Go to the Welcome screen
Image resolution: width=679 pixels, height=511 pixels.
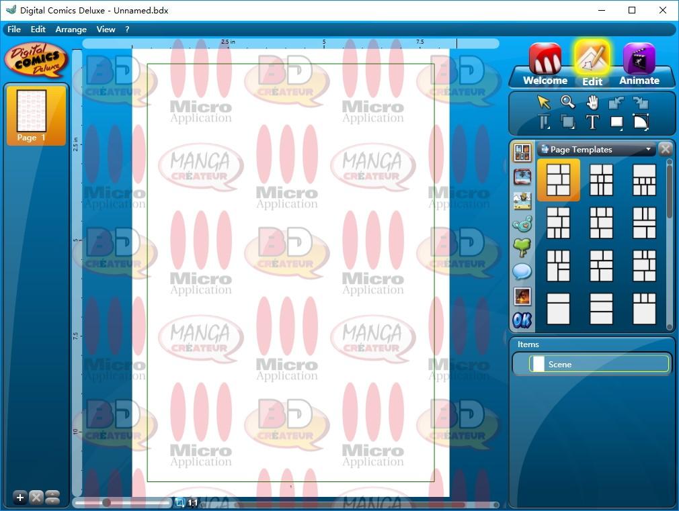(x=545, y=64)
